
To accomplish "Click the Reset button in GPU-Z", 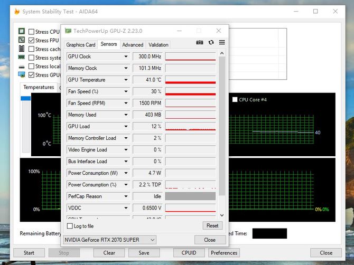I will [212, 225].
